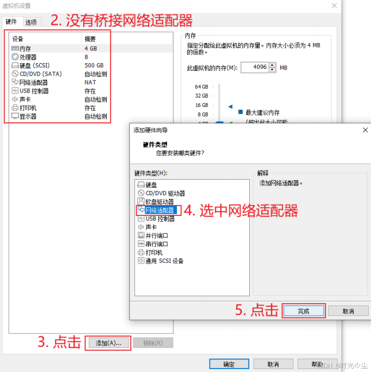This screenshot has width=371, height=372.
Task: Click 完成 in the hardware wizard
Action: click(304, 311)
